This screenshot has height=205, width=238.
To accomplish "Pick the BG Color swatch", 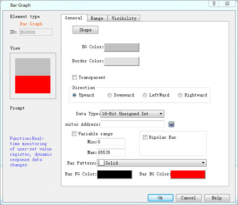I will coord(122,47).
